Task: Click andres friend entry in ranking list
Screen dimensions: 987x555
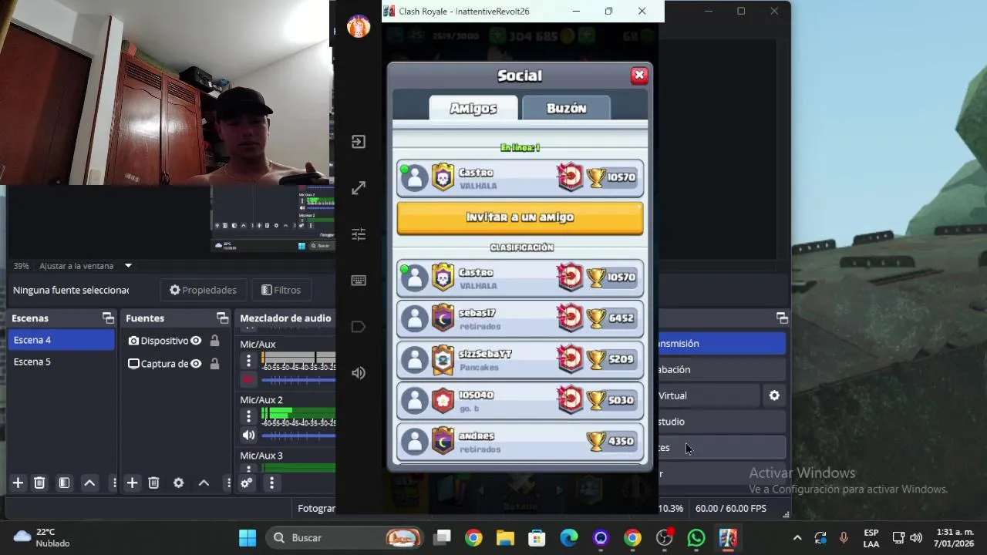Action: tap(520, 441)
